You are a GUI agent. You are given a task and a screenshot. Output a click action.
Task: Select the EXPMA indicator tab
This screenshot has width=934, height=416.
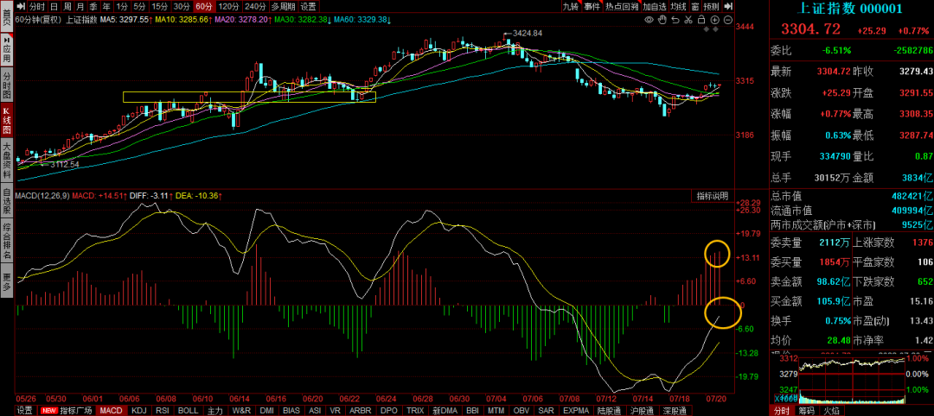pos(576,410)
